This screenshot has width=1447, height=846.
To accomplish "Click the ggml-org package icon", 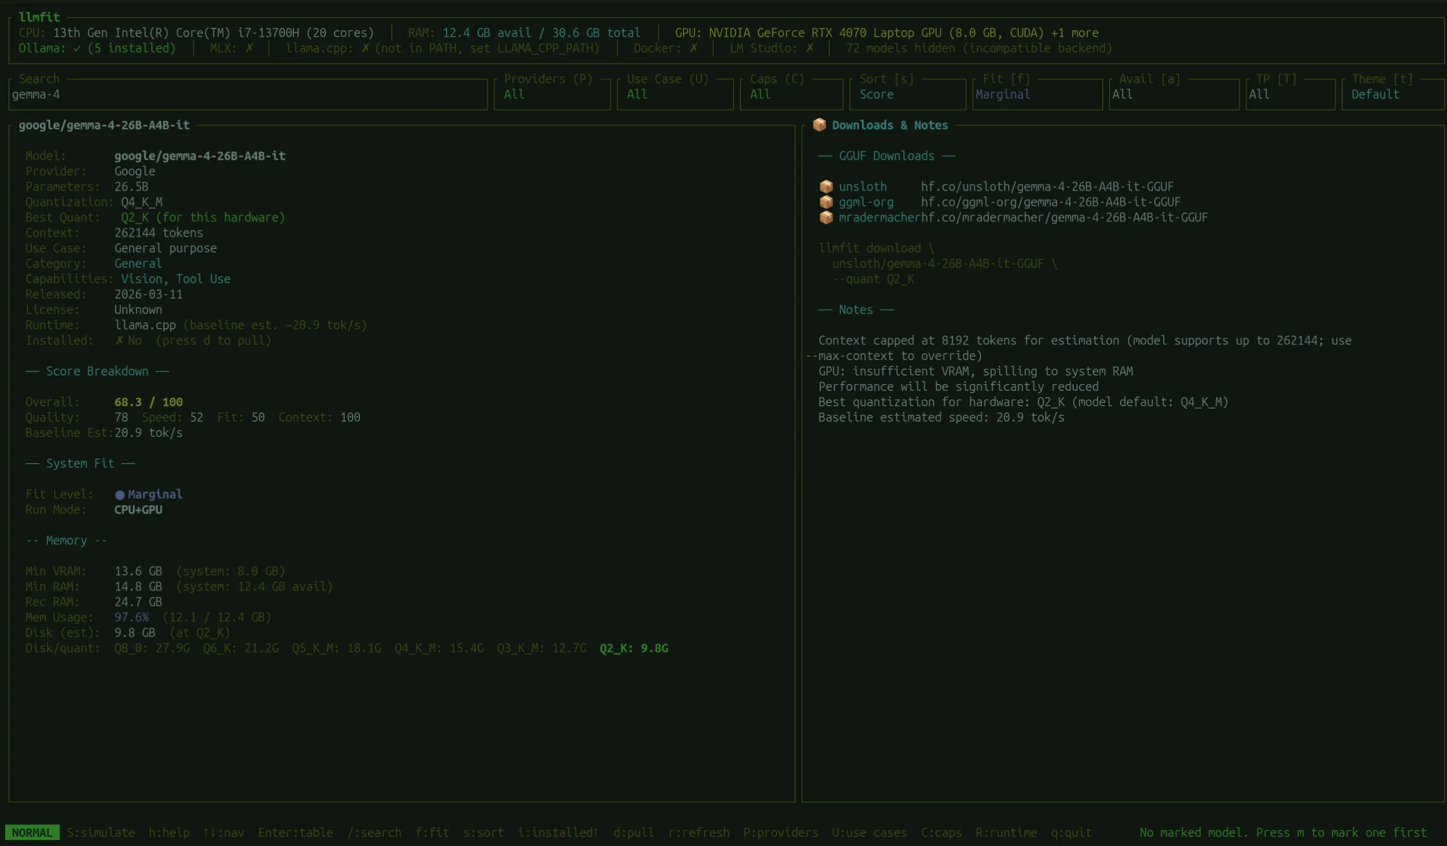I will (x=826, y=202).
